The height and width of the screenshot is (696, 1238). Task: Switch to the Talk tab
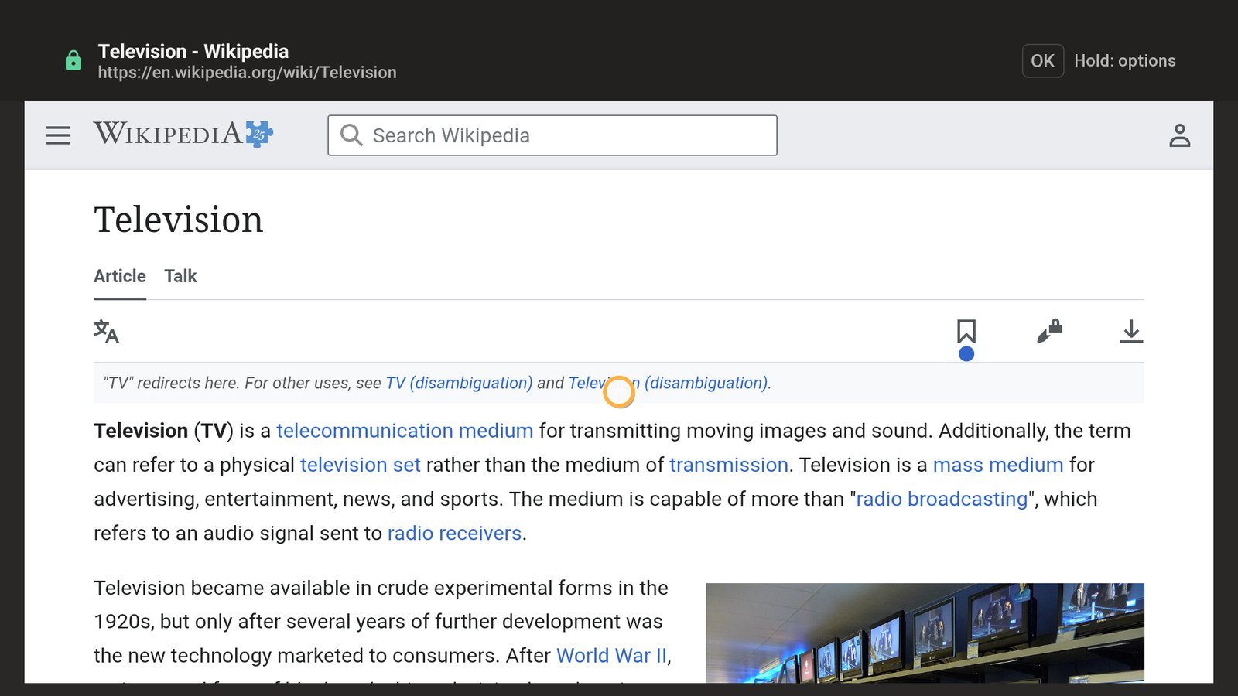coord(180,276)
